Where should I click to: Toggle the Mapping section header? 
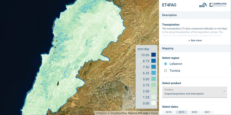click(195, 48)
